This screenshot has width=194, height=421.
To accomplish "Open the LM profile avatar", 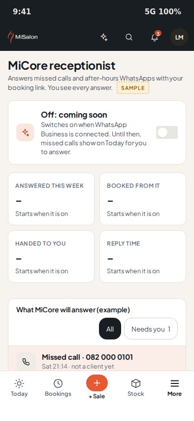I will coord(179,37).
